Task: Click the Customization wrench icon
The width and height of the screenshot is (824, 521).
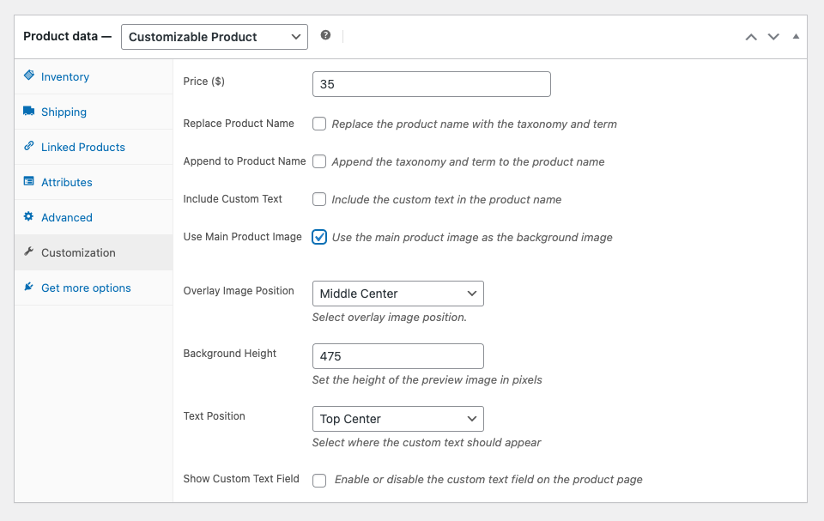Action: pyautogui.click(x=29, y=252)
